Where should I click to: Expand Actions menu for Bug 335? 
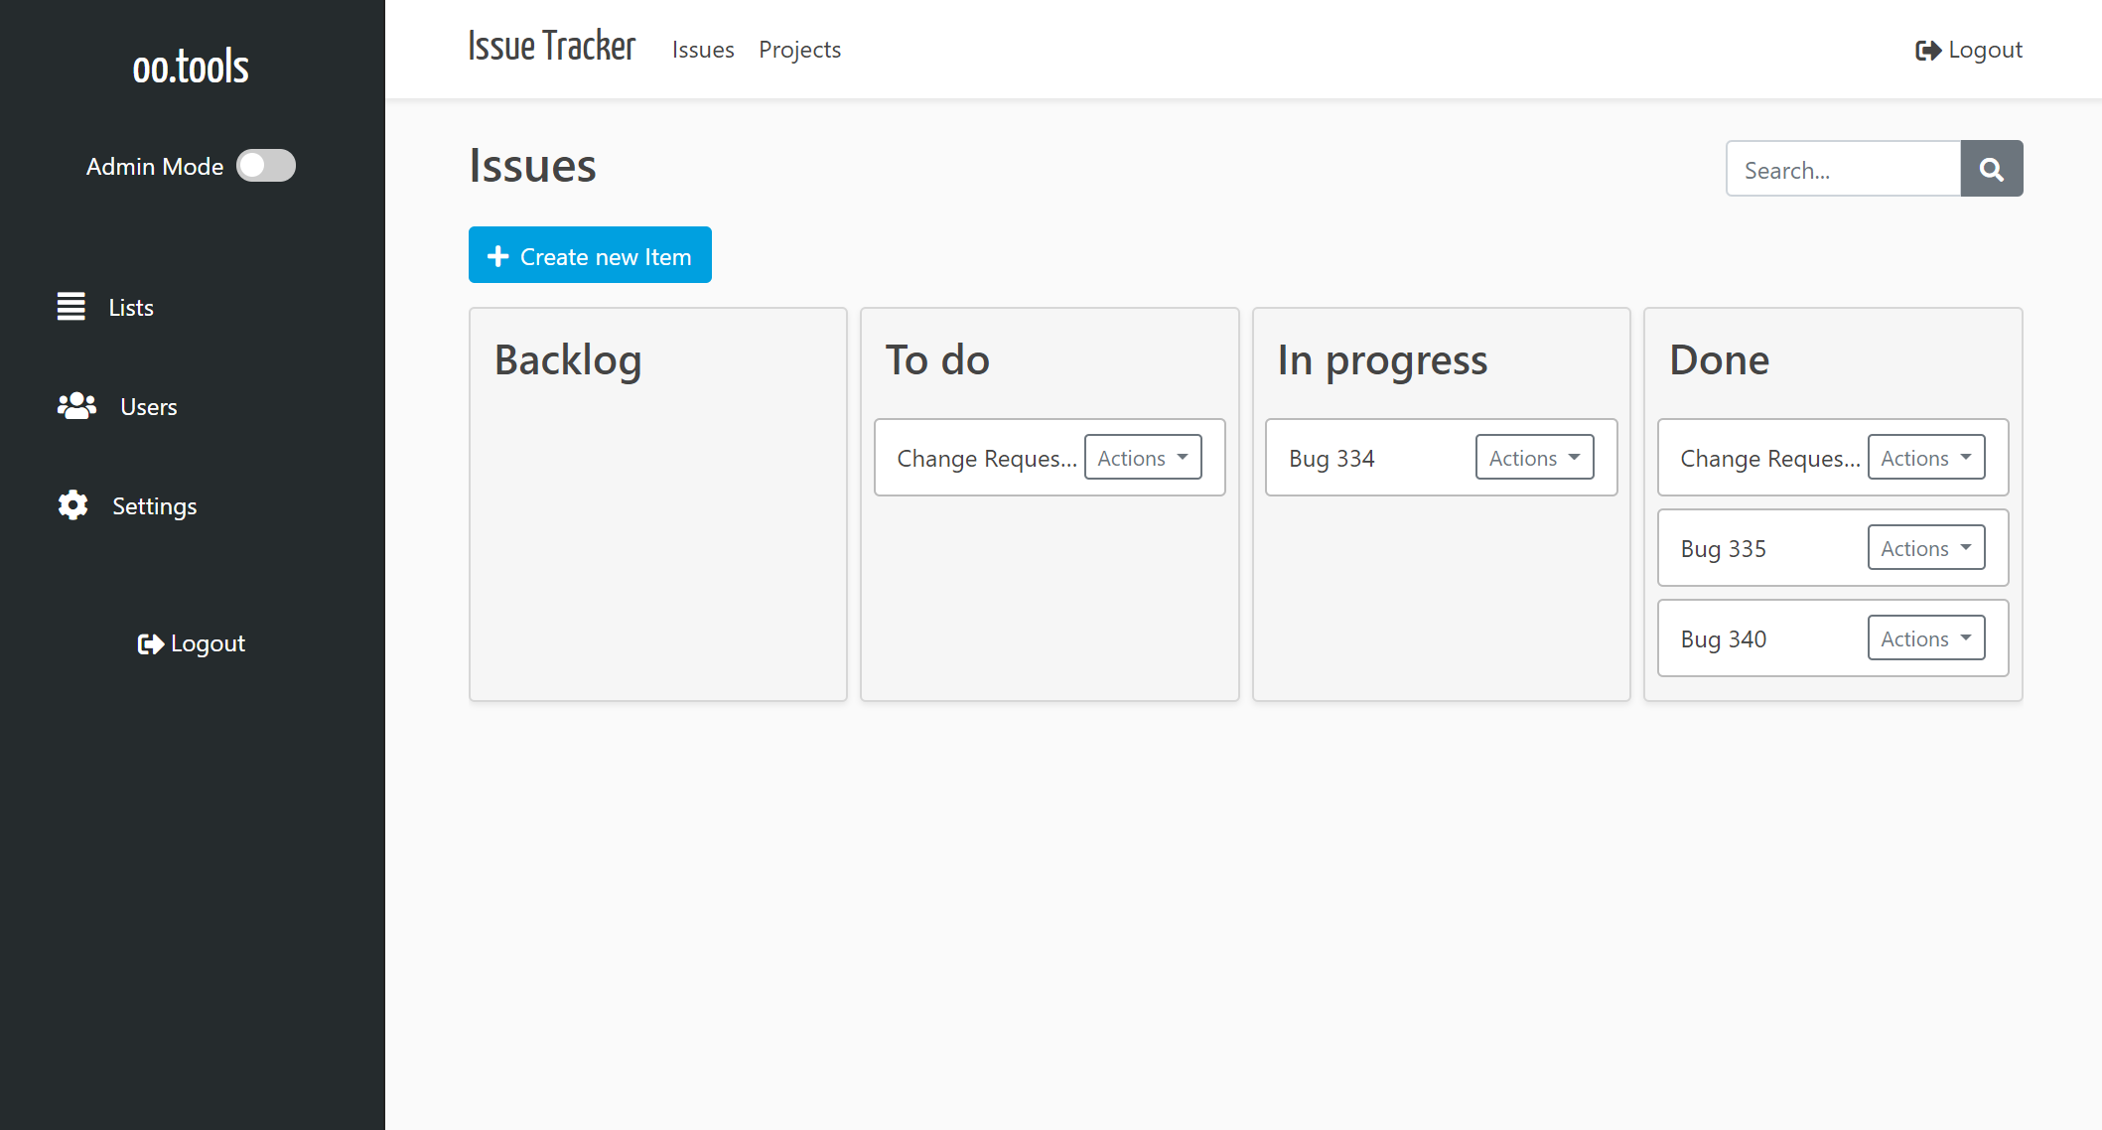click(x=1925, y=548)
